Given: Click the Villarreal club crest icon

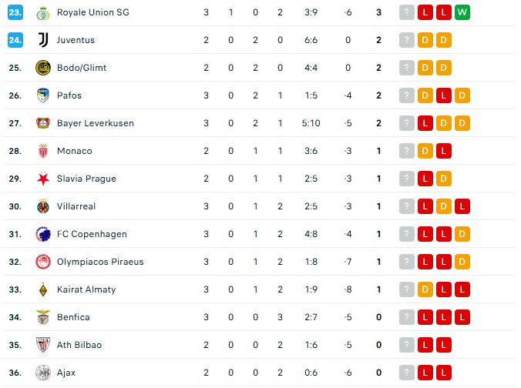Looking at the screenshot, I should click(x=42, y=206).
